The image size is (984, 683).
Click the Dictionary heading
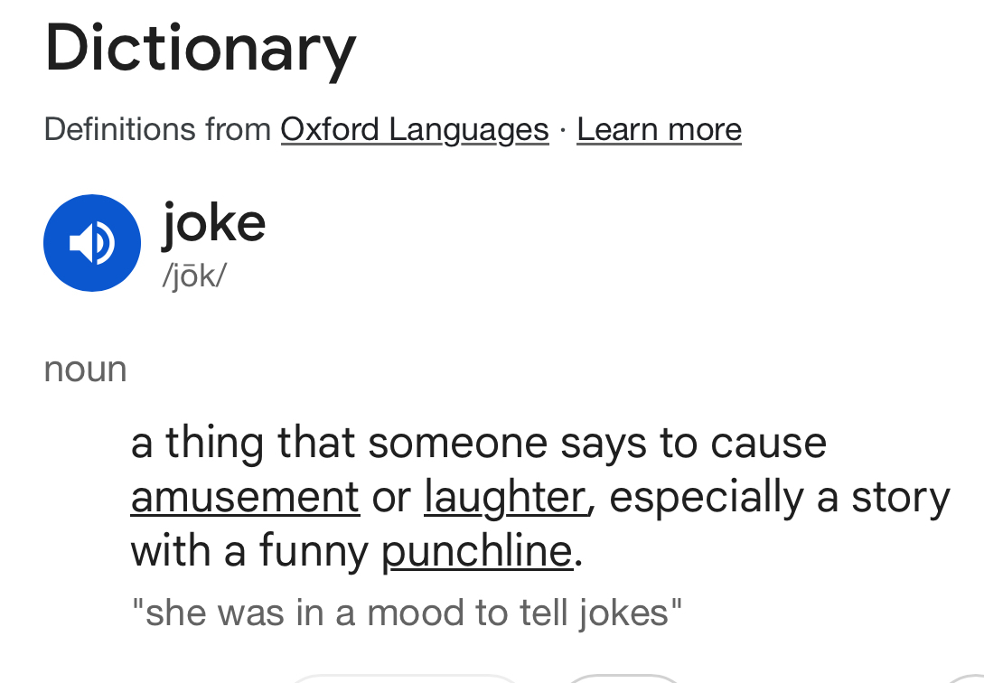tap(200, 49)
